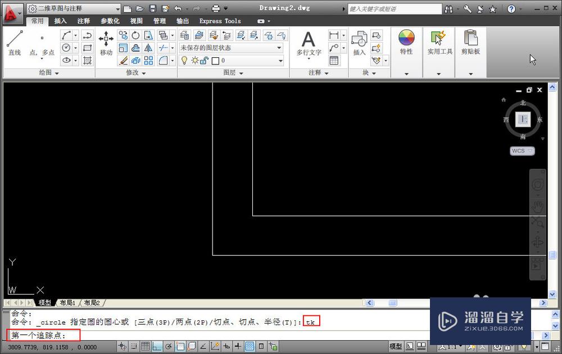This screenshot has width=562, height=354.
Task: Select the Stretch tool
Action: tap(148, 35)
